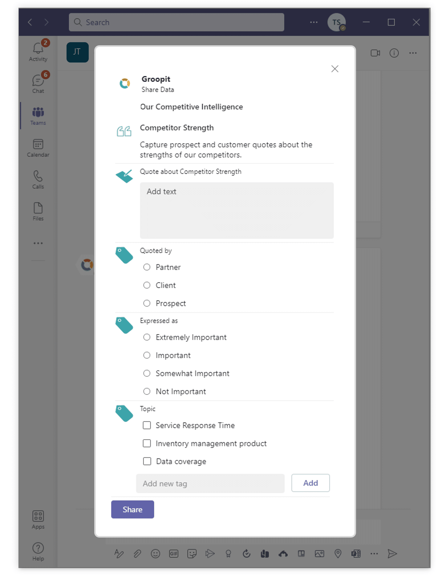Close the Groopit dialog
This screenshot has height=577, width=446.
tap(335, 69)
